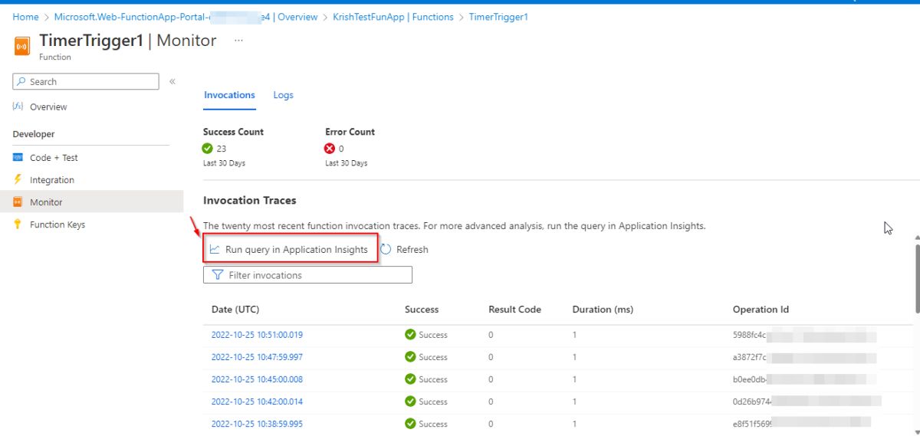Open TimerTrigger1 breadcrumb link

498,17
